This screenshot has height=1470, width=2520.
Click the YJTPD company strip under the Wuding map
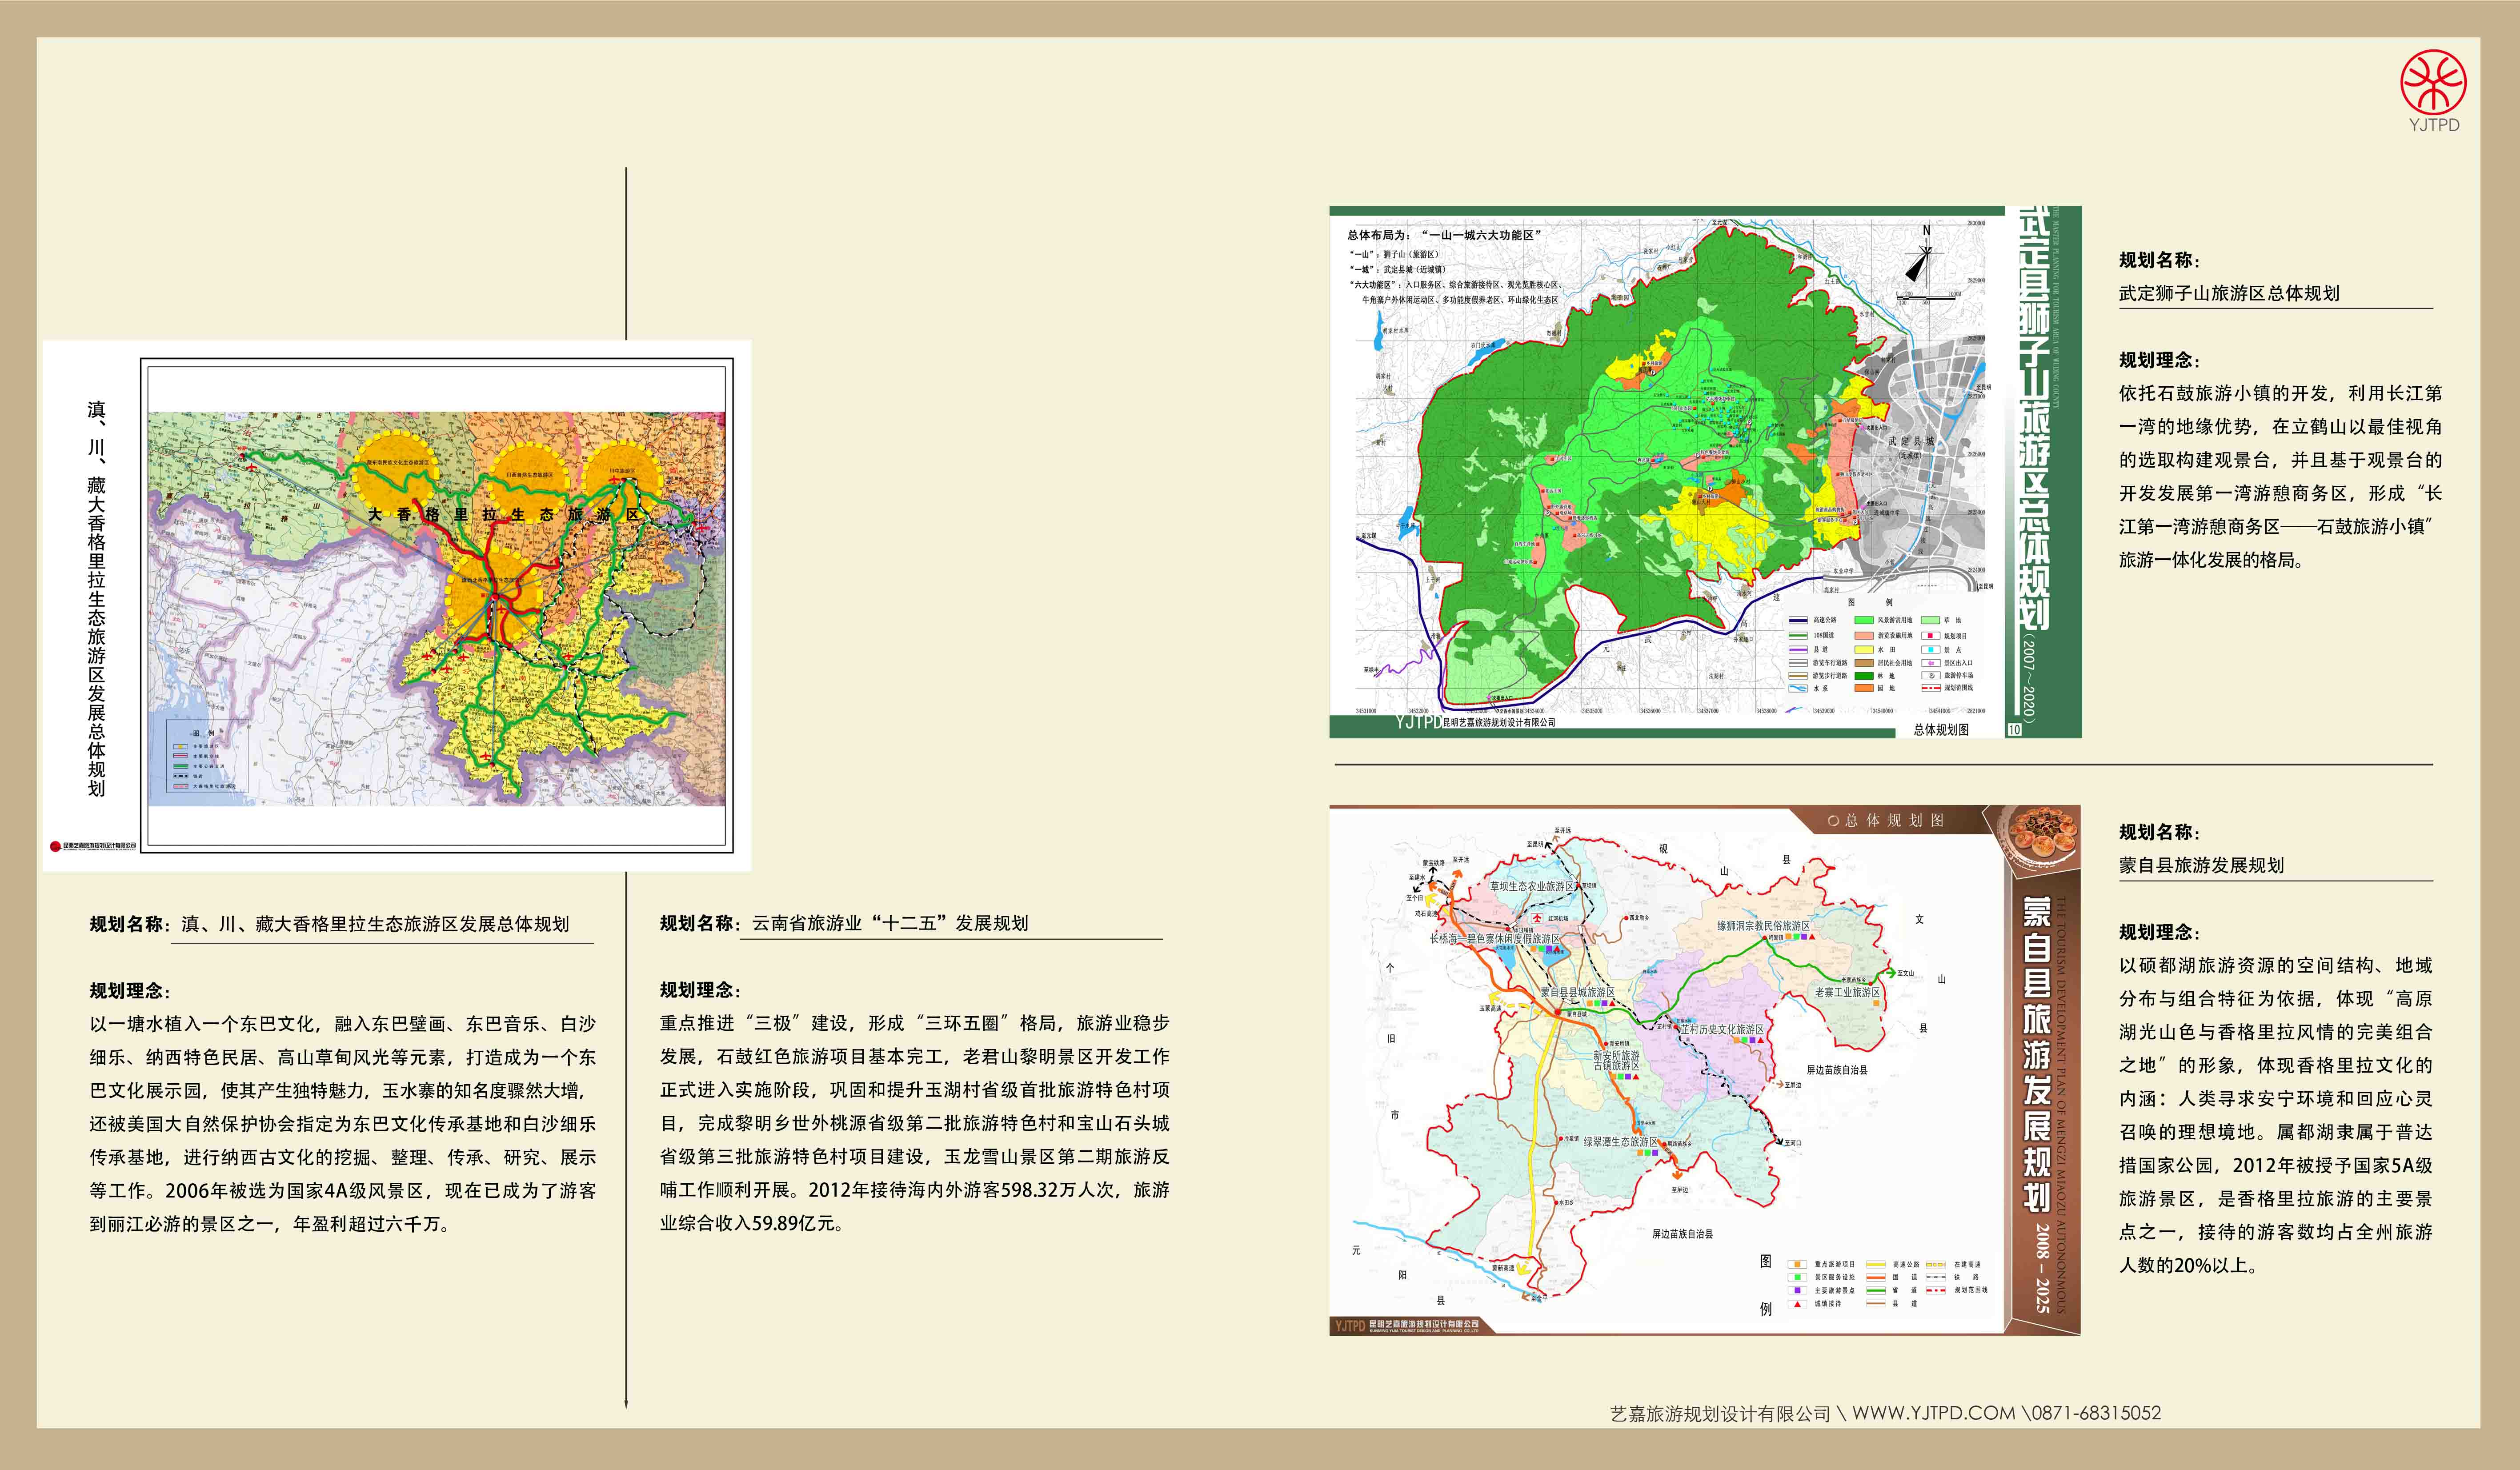click(x=1475, y=722)
